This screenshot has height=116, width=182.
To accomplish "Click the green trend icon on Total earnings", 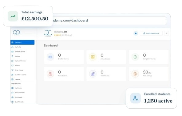I will pos(13,16).
